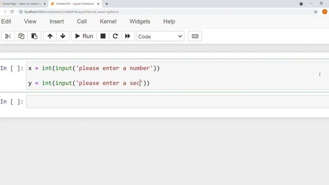Click variable x in first code line

pyautogui.click(x=30, y=68)
